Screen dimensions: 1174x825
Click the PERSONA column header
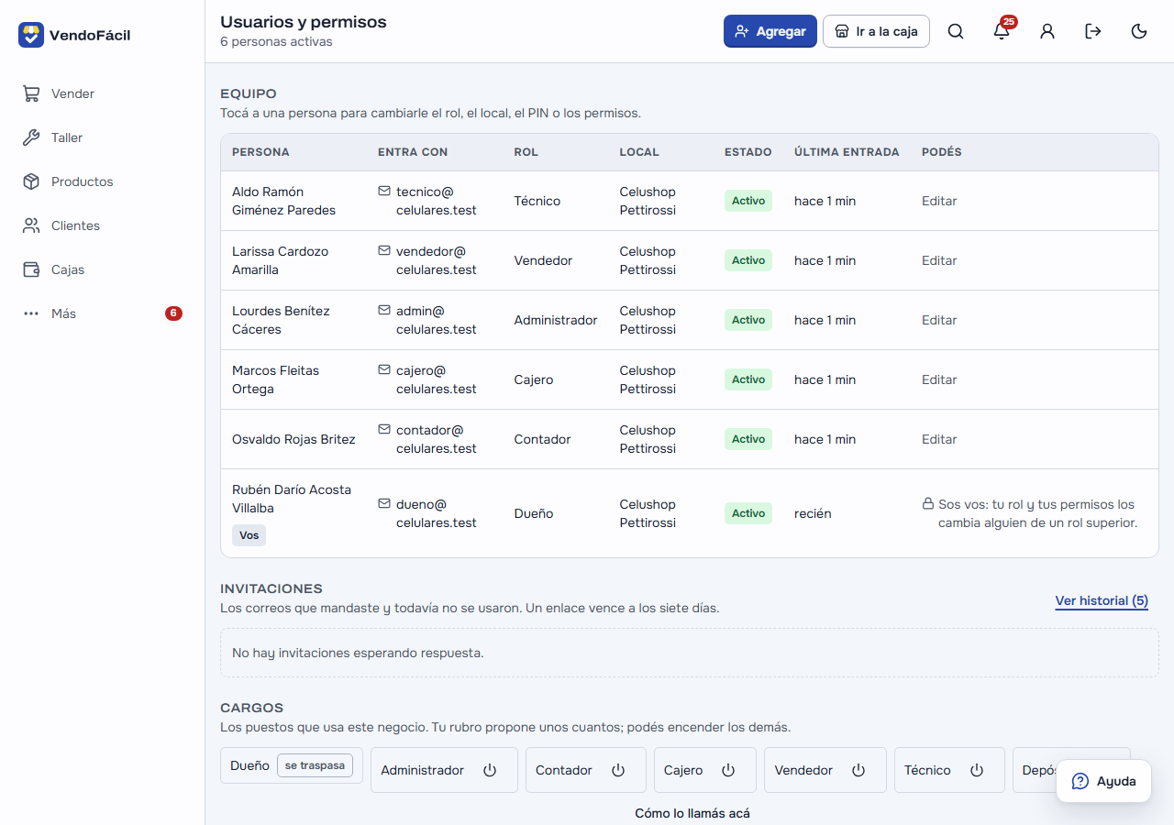click(x=260, y=152)
